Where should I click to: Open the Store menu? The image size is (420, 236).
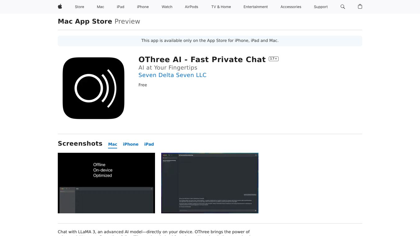tap(80, 7)
